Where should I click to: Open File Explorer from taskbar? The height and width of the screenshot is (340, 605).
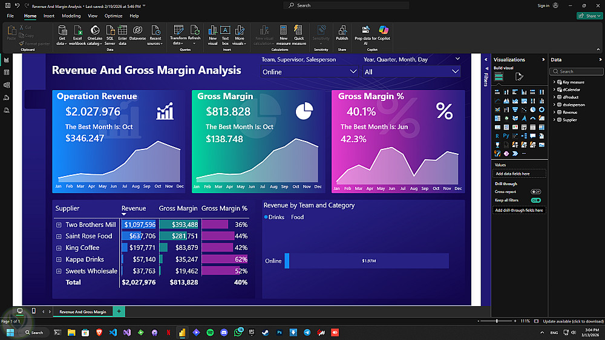71,332
